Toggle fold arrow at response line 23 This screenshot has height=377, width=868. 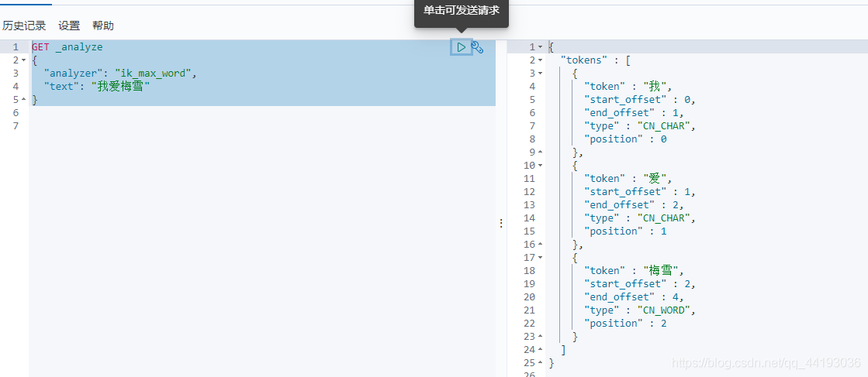pyautogui.click(x=541, y=336)
